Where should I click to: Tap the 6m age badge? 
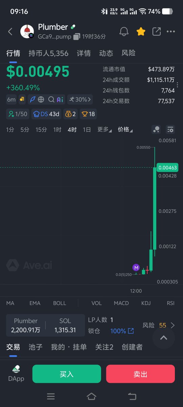pyautogui.click(x=12, y=99)
